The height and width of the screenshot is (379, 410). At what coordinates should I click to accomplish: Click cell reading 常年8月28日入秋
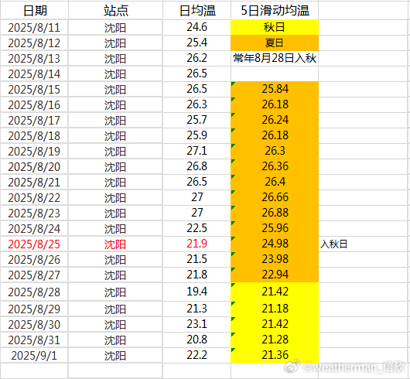tap(275, 58)
